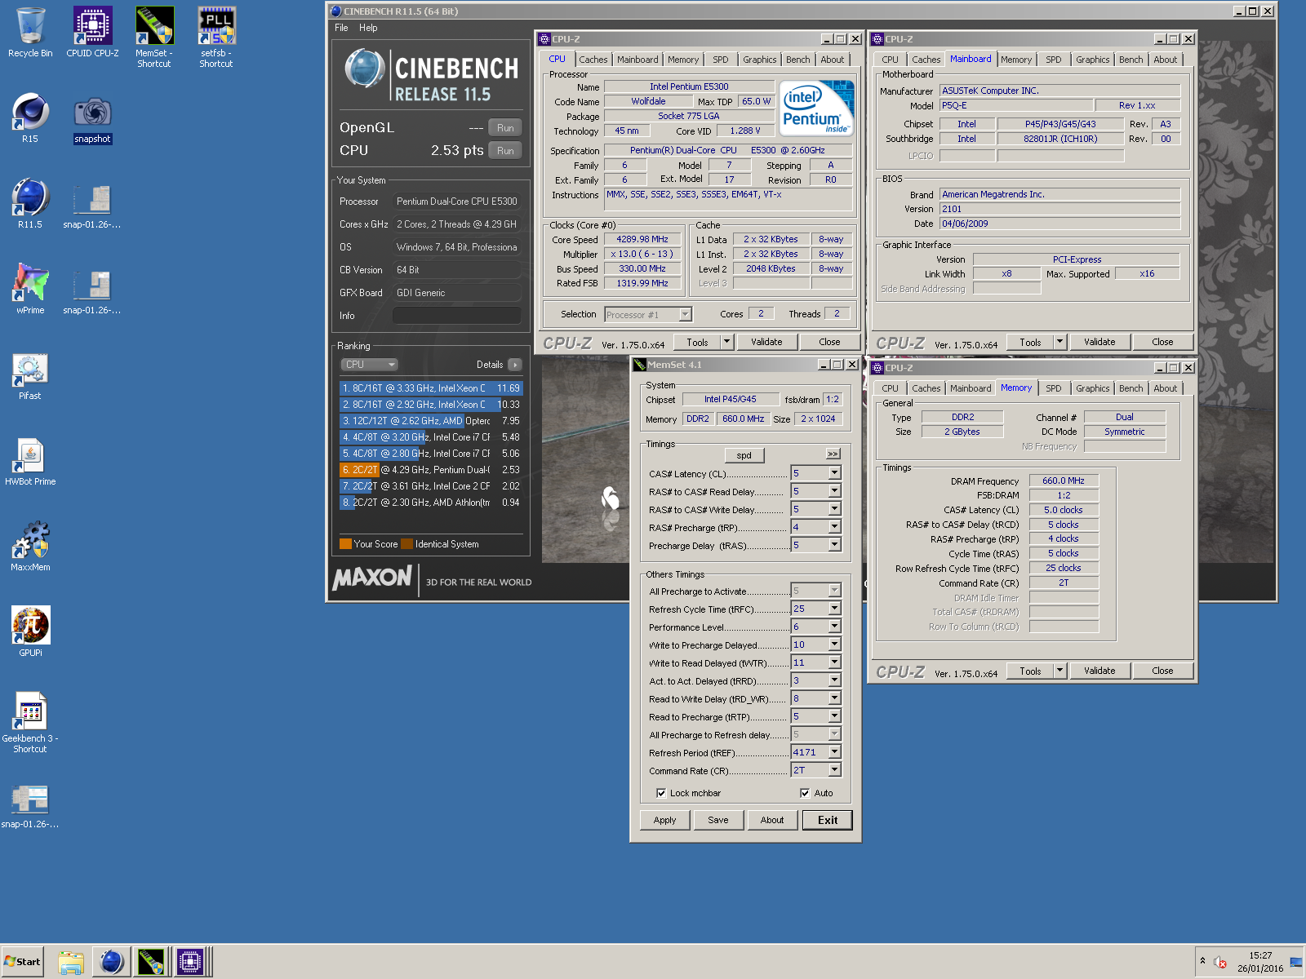Image resolution: width=1306 pixels, height=979 pixels.
Task: Switch to CPU-Z taskbar icon
Action: coord(191,963)
